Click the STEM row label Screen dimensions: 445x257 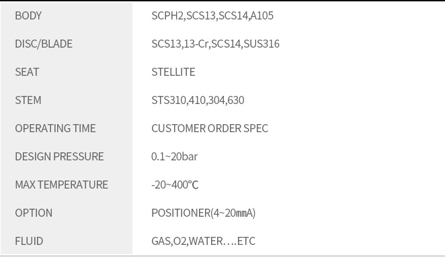pos(28,100)
